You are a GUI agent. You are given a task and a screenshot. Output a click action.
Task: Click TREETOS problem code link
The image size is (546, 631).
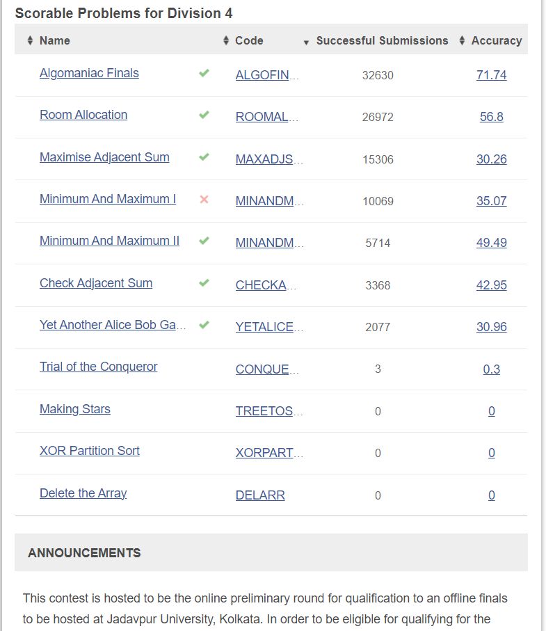coord(264,411)
